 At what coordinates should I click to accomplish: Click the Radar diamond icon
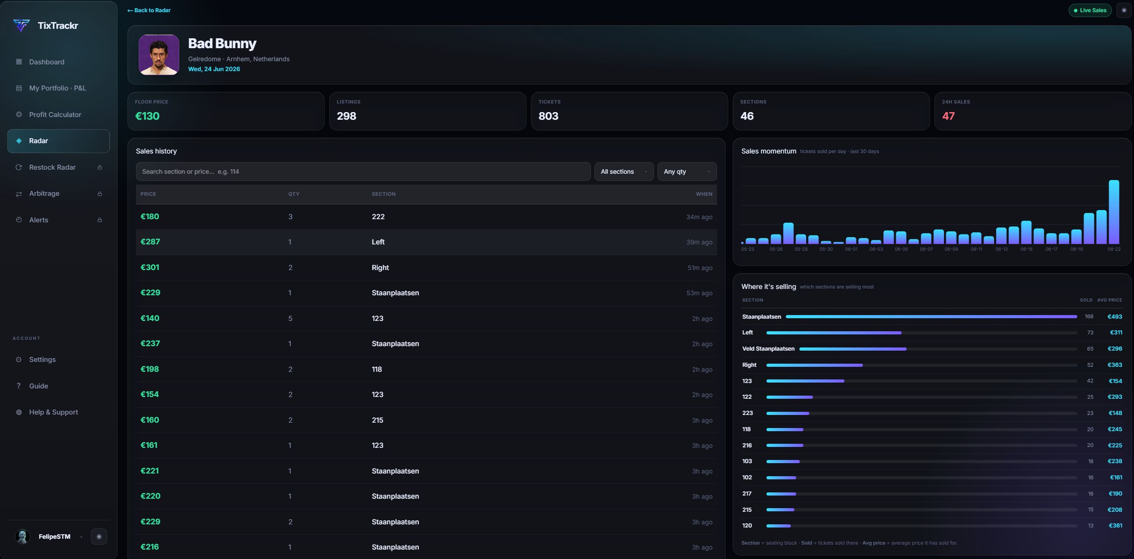[19, 141]
